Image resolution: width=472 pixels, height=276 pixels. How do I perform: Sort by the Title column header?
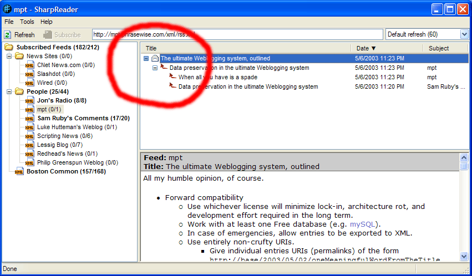click(x=246, y=48)
